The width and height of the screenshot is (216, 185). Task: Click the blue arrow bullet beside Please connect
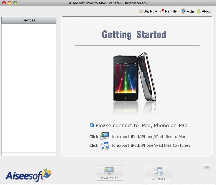(x=92, y=125)
